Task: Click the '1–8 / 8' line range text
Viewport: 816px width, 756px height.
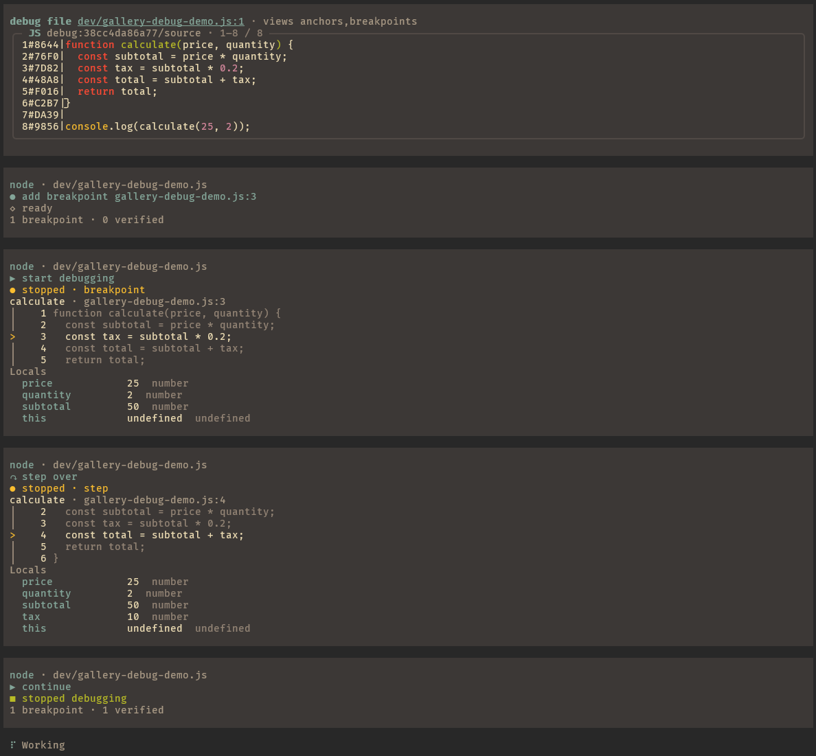Action: 241,33
